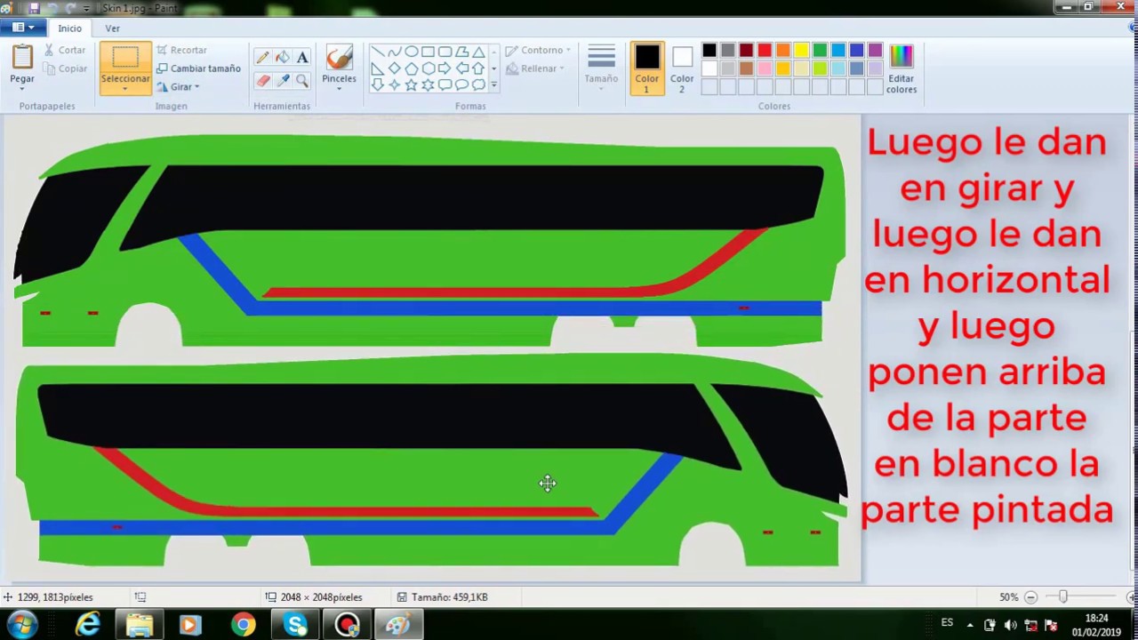Choose the six-point star shape

point(429,85)
